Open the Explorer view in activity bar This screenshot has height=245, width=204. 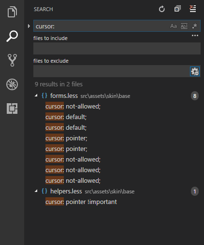point(12,12)
